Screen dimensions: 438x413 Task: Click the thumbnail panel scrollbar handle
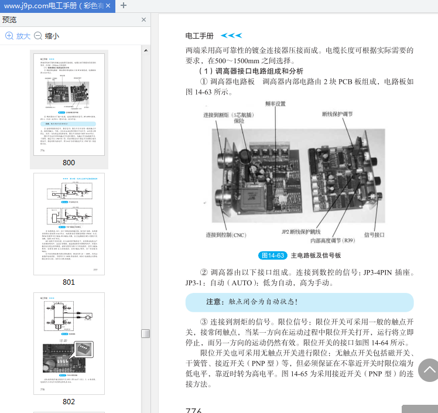tap(146, 333)
